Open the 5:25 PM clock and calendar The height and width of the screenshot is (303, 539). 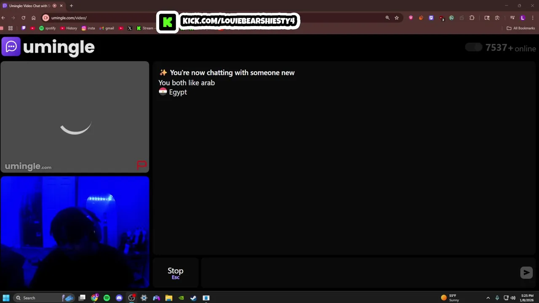pyautogui.click(x=527, y=298)
